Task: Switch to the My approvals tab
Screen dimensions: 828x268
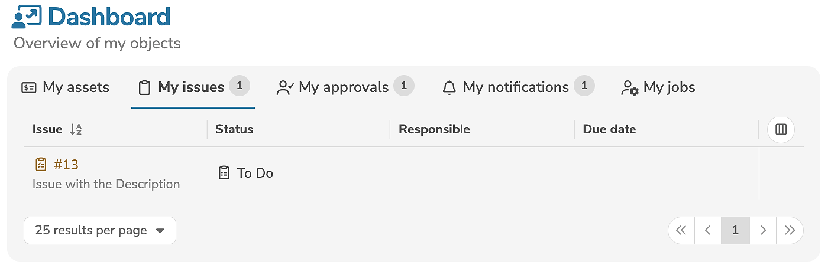Action: 343,87
